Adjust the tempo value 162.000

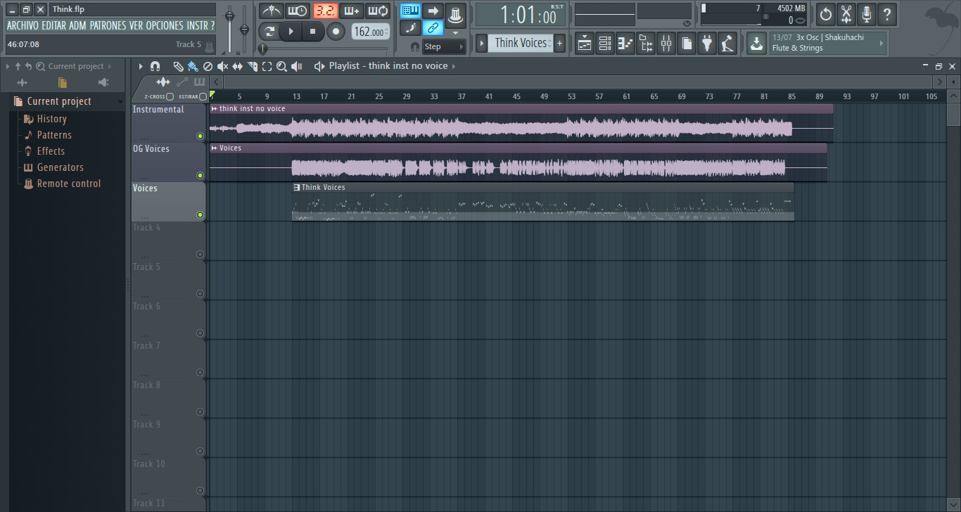(x=370, y=31)
